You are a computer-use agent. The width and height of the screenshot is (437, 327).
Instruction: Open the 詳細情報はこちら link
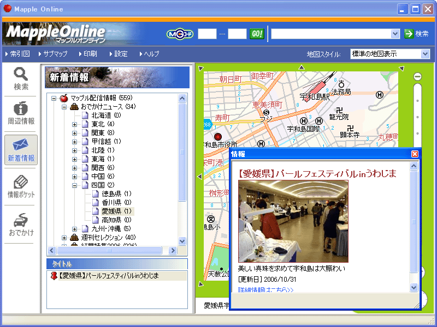click(265, 290)
